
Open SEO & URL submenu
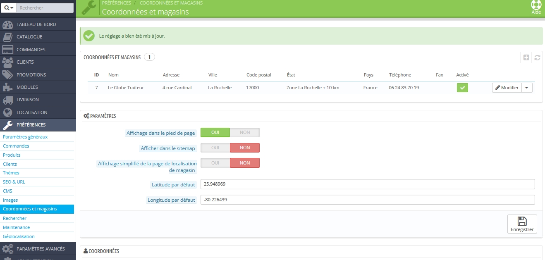click(14, 182)
